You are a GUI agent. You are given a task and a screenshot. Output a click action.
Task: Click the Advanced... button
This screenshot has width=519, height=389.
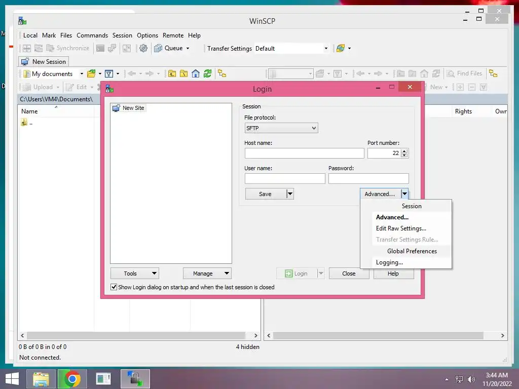point(380,194)
